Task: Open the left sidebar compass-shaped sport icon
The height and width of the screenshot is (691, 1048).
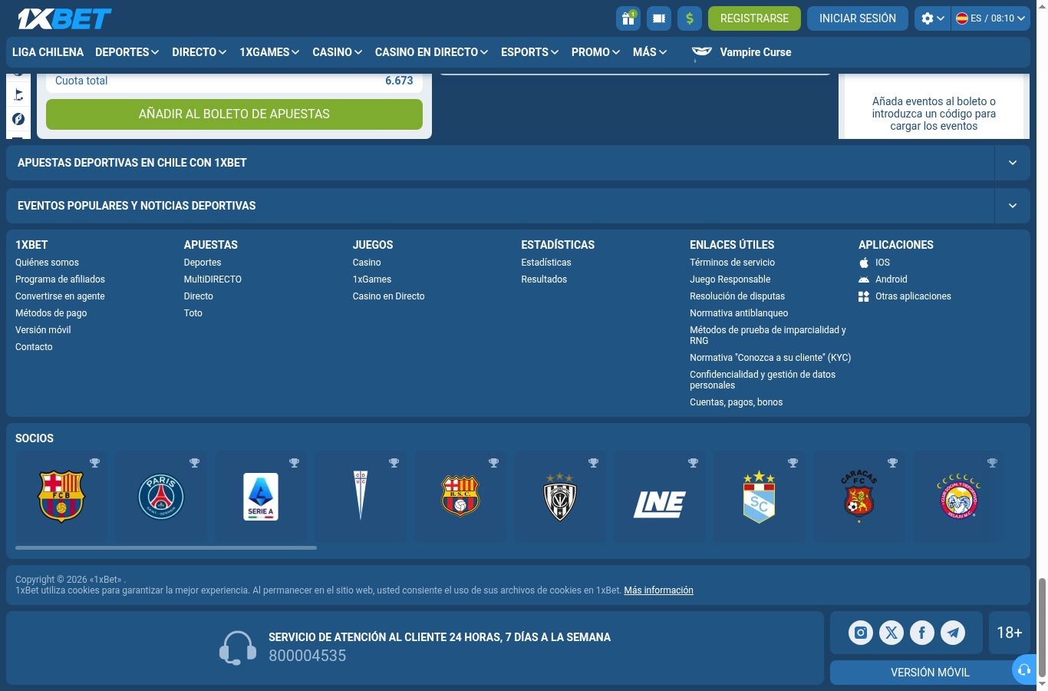Action: (x=19, y=119)
